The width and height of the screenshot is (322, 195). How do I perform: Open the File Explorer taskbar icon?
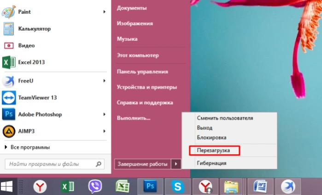(231, 186)
